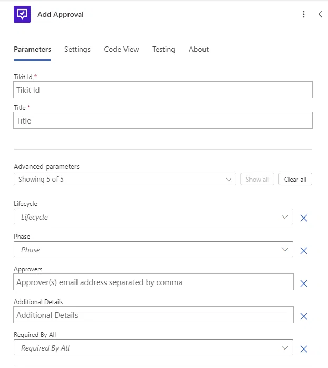This screenshot has height=368, width=328.
Task: Open the Lifecycle dropdown
Action: 153,216
